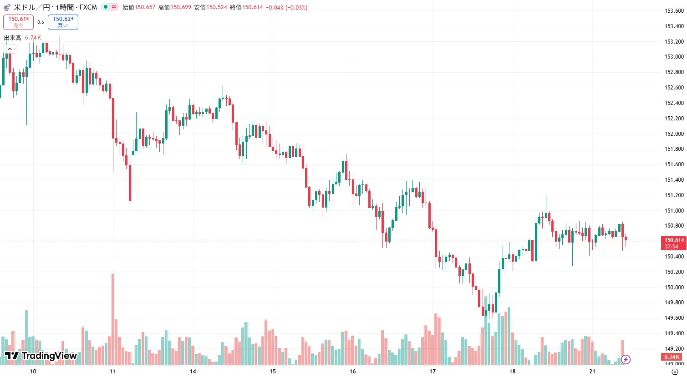687x377 pixels.
Task: Click the 0.6 spread value
Action: tap(40, 21)
